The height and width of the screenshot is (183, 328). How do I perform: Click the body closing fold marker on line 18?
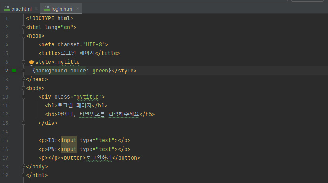pos(23,166)
